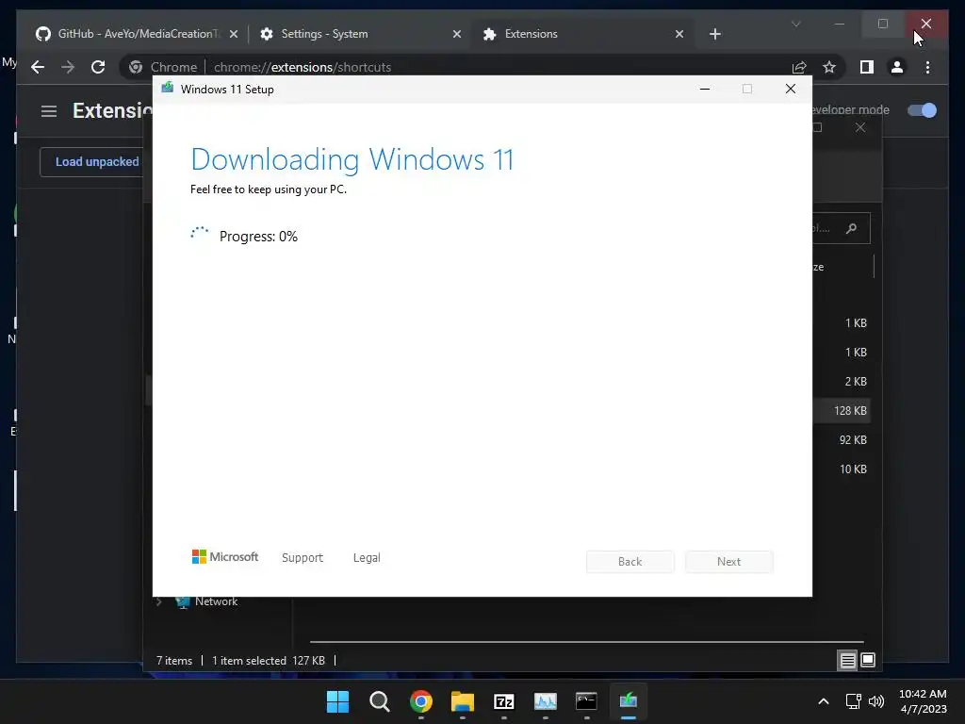The height and width of the screenshot is (724, 965).
Task: Go back in Chrome browser
Action: pyautogui.click(x=38, y=67)
